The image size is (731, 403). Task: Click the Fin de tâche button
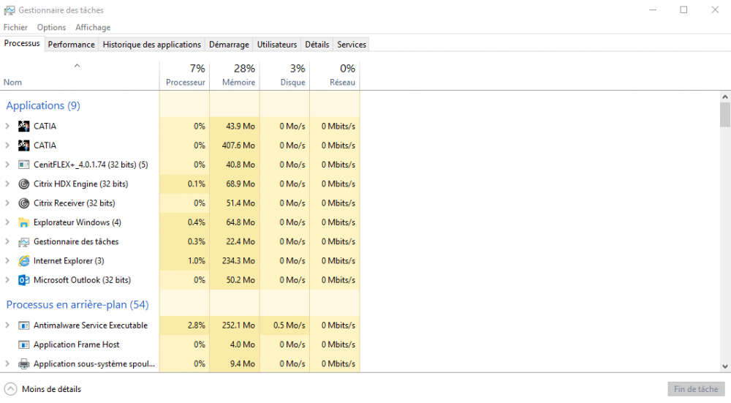tap(695, 389)
